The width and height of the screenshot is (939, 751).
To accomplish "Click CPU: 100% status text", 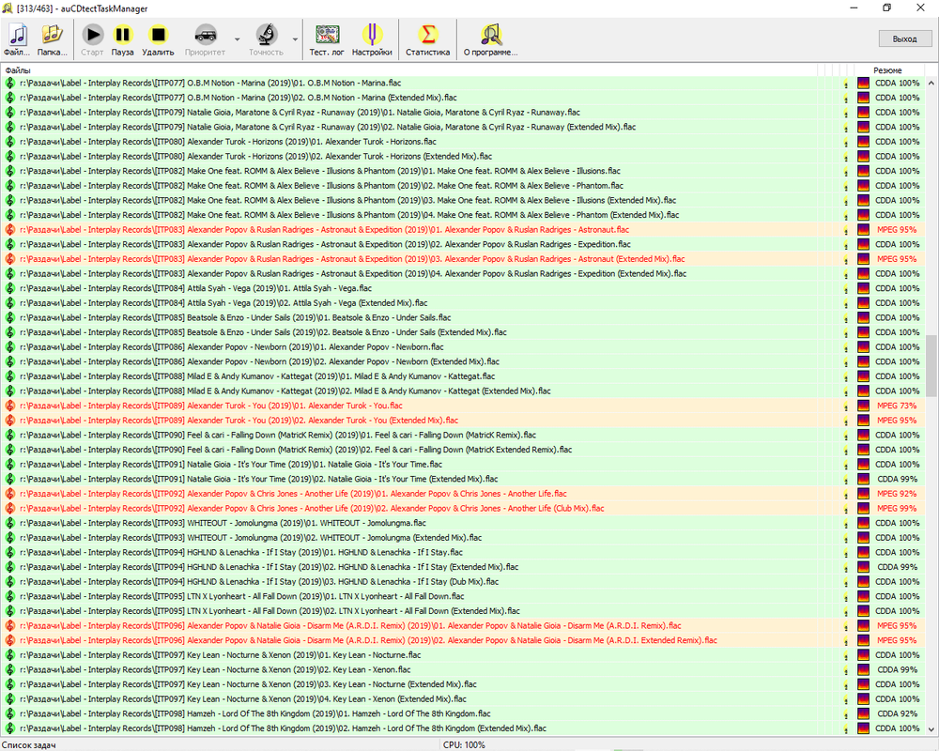I will [x=464, y=745].
